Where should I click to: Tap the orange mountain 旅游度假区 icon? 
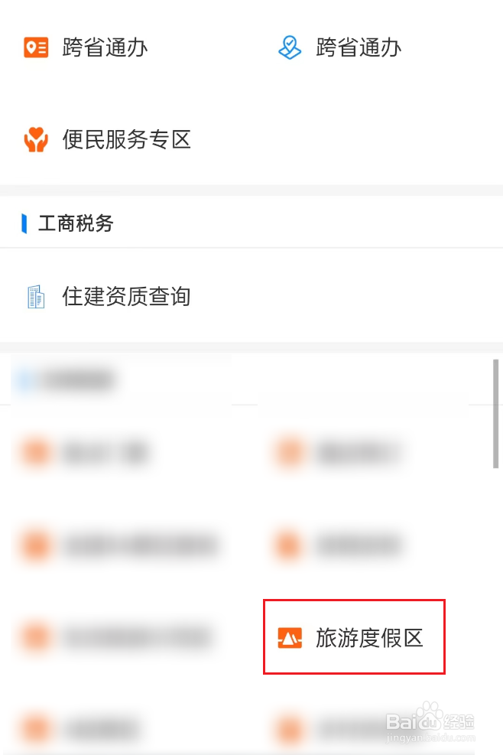(290, 638)
